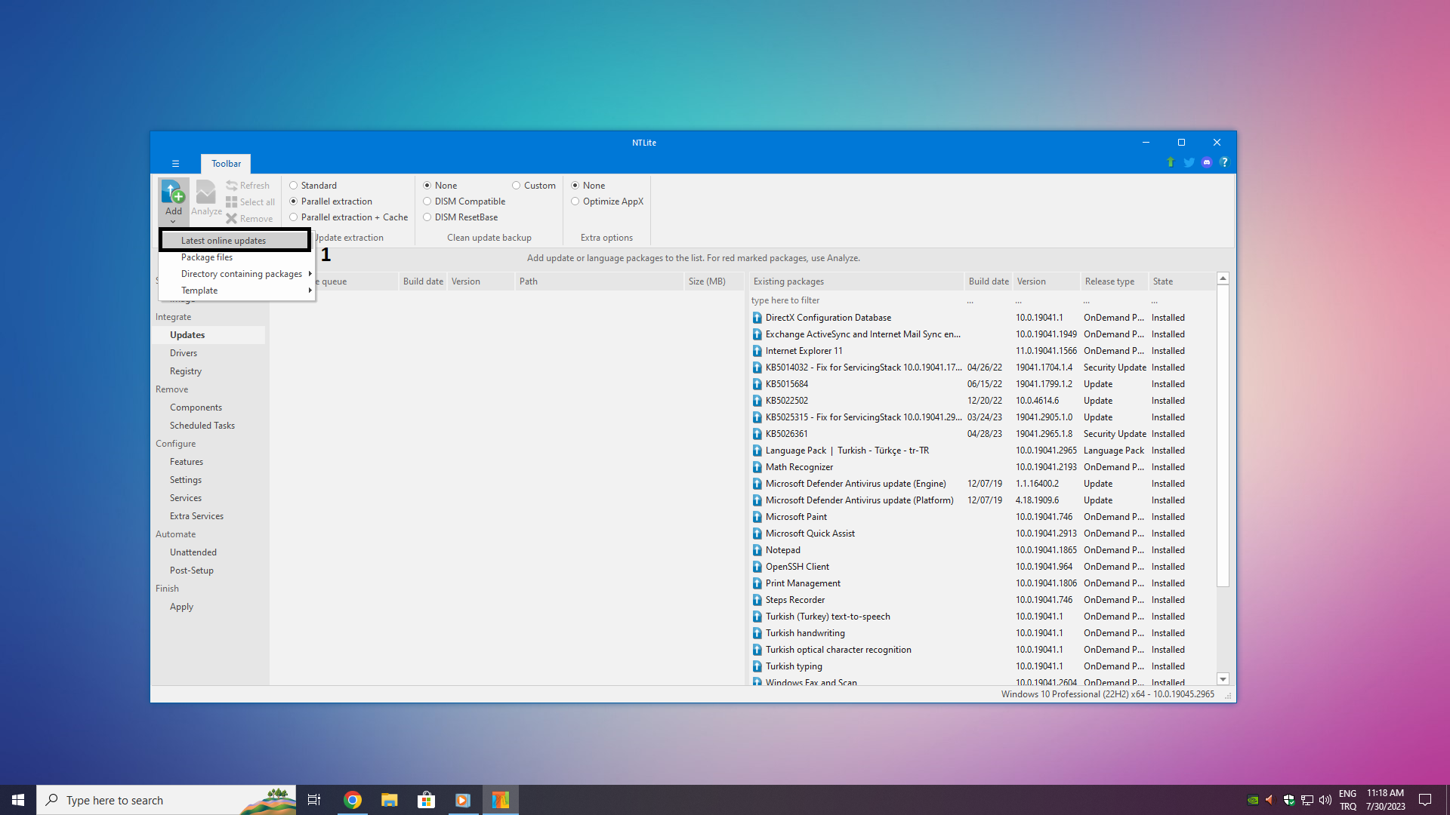
Task: Enable DISM Compatible cleanup option
Action: [x=427, y=201]
